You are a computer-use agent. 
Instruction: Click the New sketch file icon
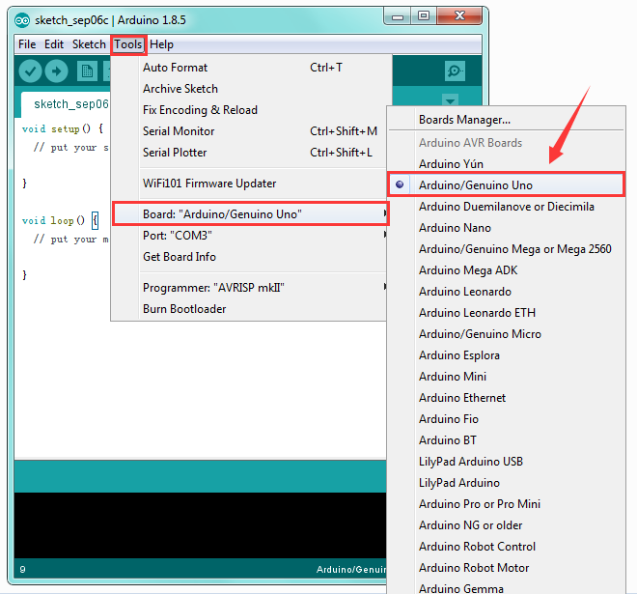click(87, 71)
